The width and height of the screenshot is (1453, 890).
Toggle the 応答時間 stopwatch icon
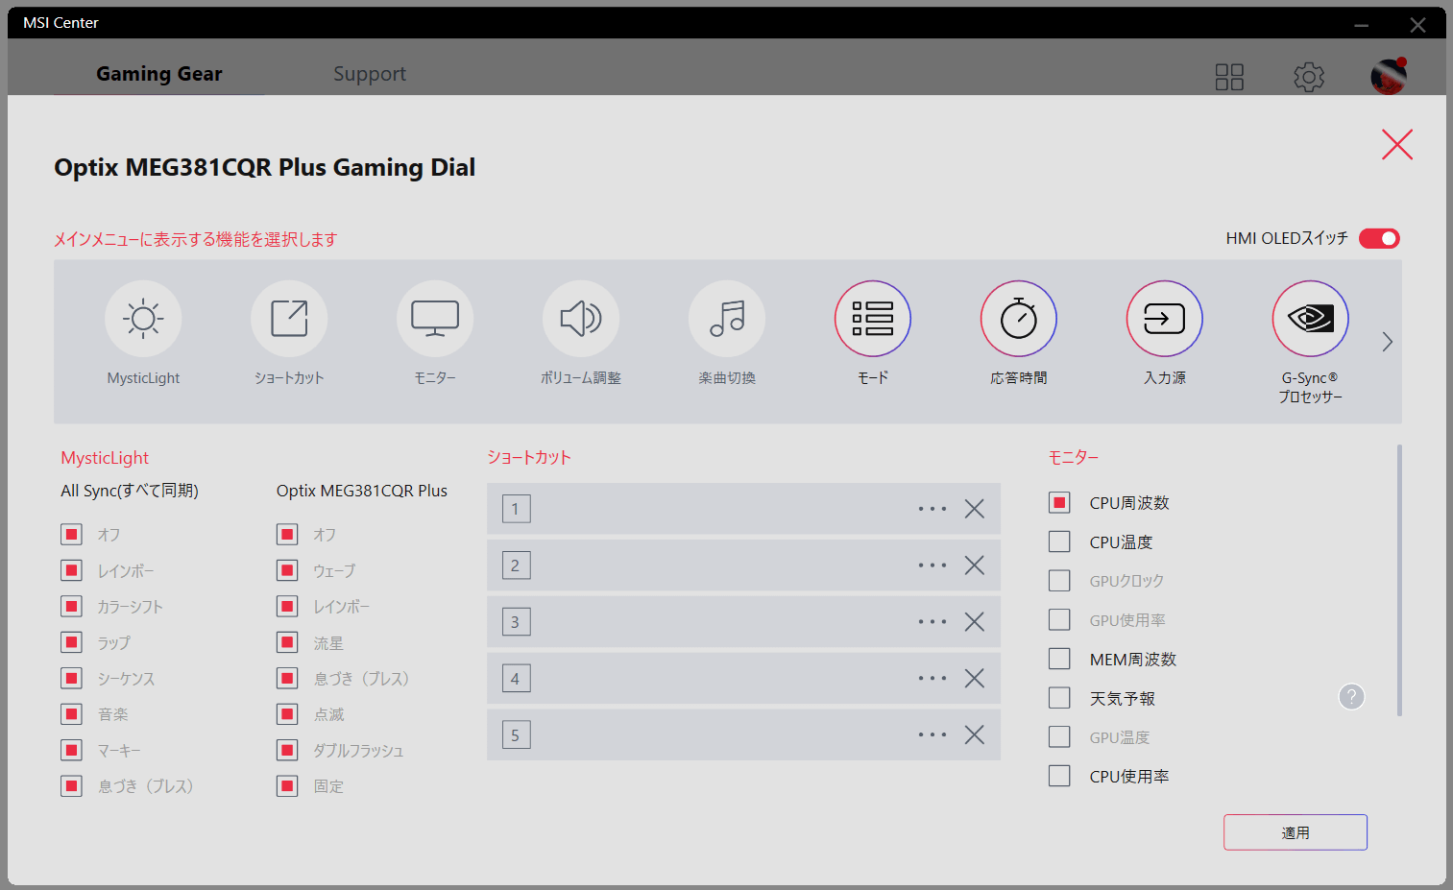(1019, 319)
